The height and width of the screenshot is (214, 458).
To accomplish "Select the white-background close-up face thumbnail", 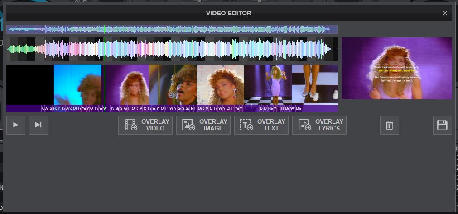I will (220, 85).
